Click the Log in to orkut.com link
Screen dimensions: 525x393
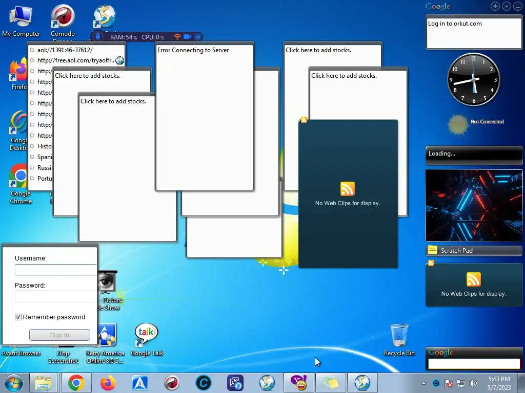pyautogui.click(x=455, y=24)
